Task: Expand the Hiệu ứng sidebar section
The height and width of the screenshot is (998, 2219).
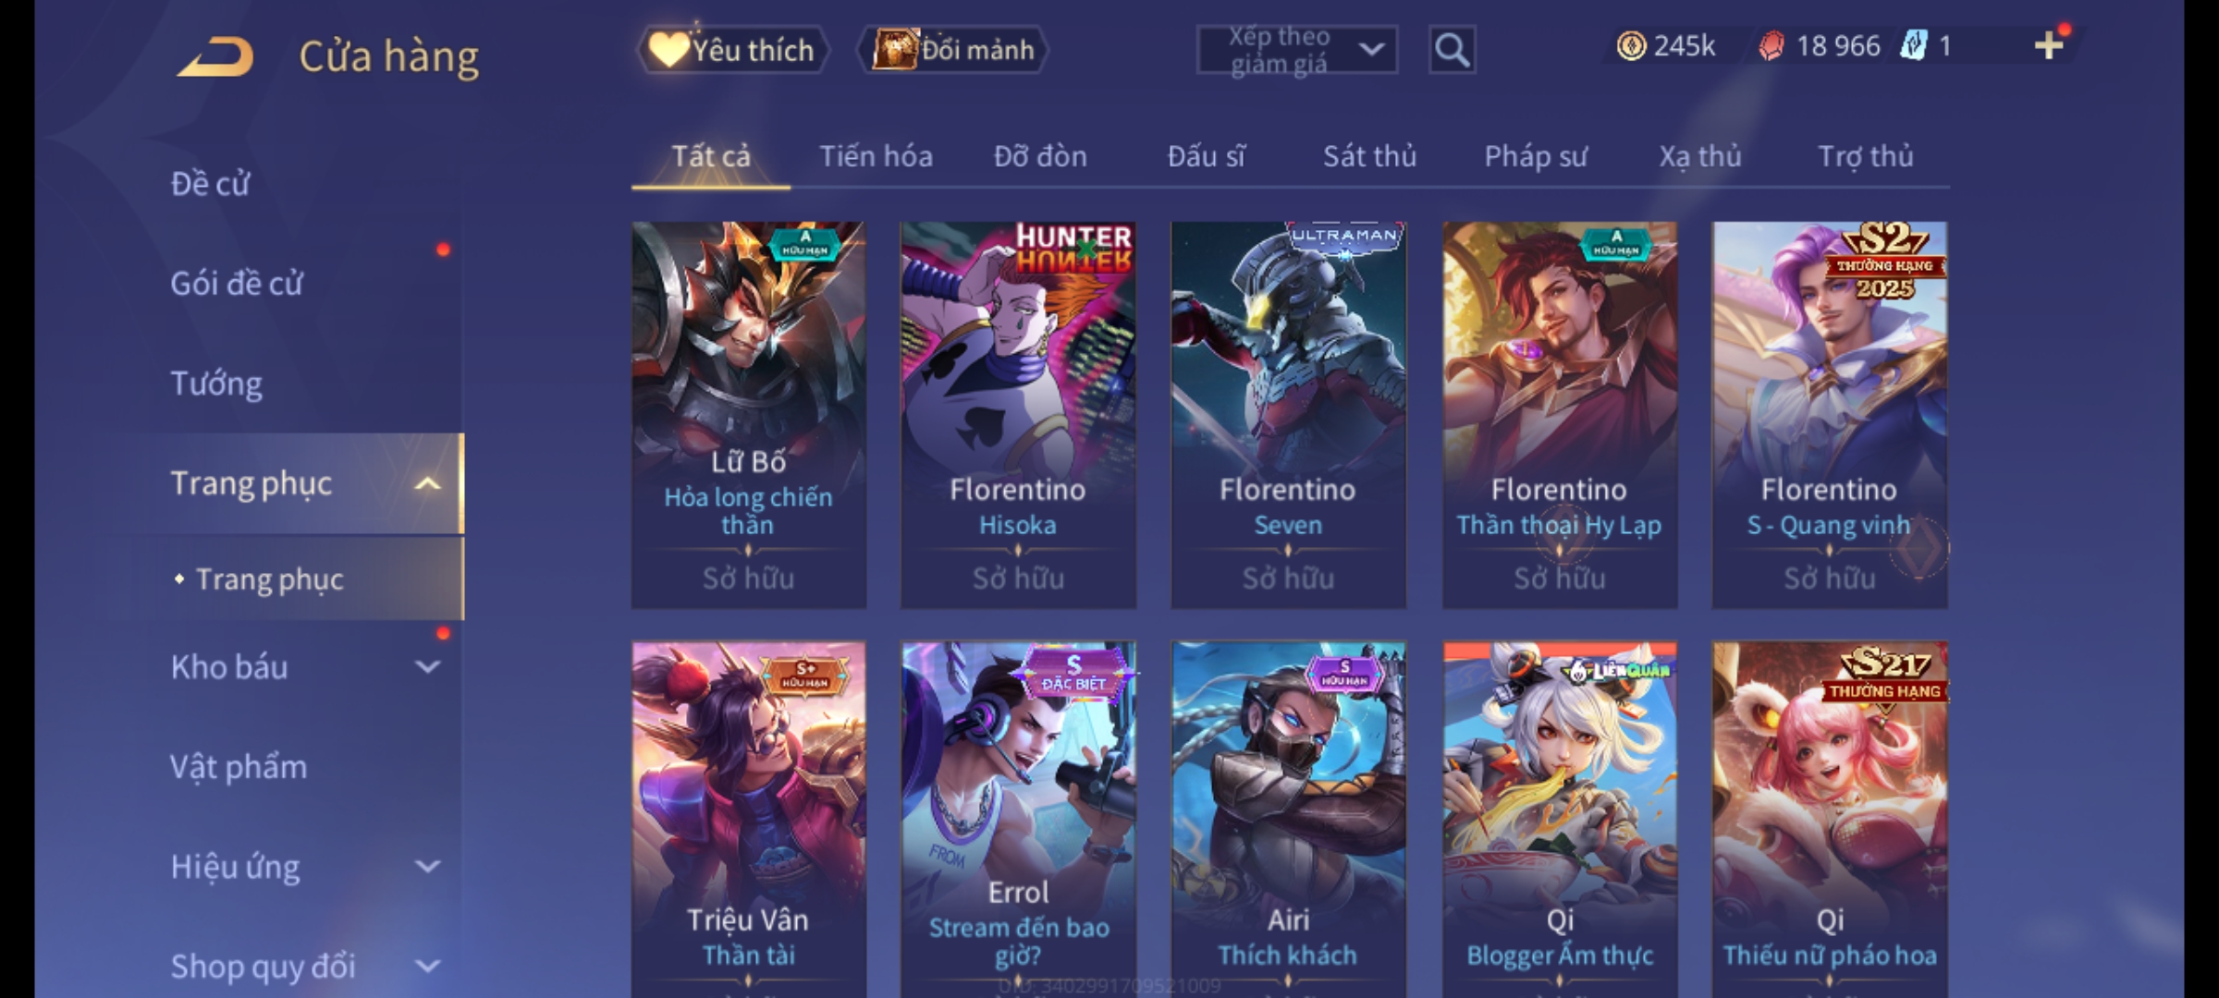Action: [427, 866]
